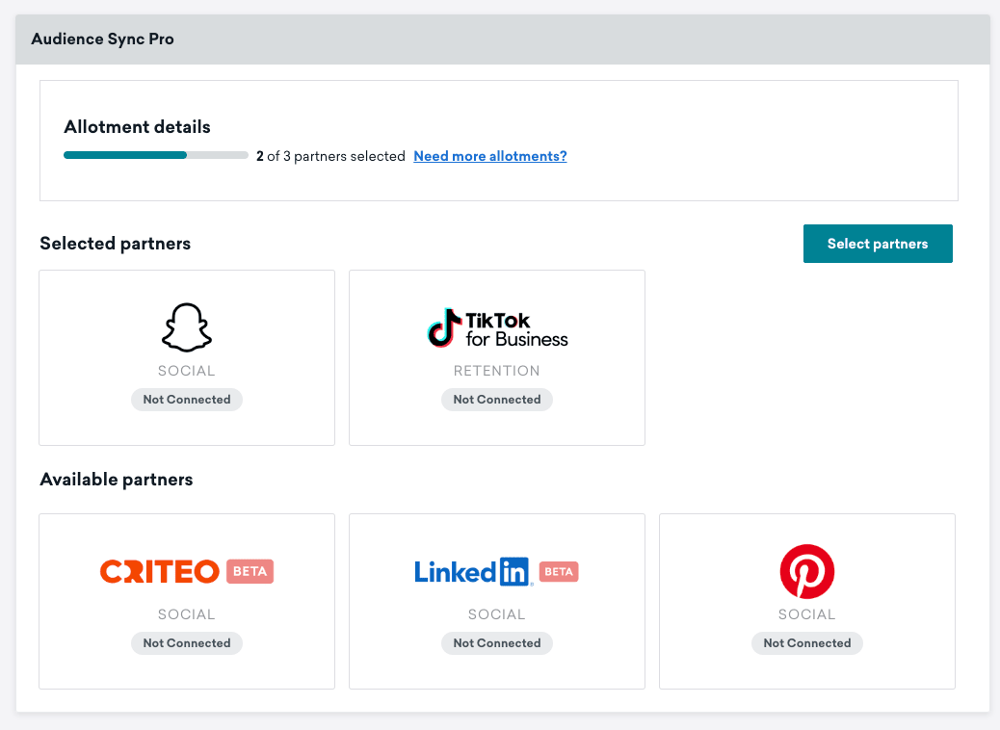The image size is (1000, 730).
Task: Click the allotment progress bar
Action: (x=155, y=154)
